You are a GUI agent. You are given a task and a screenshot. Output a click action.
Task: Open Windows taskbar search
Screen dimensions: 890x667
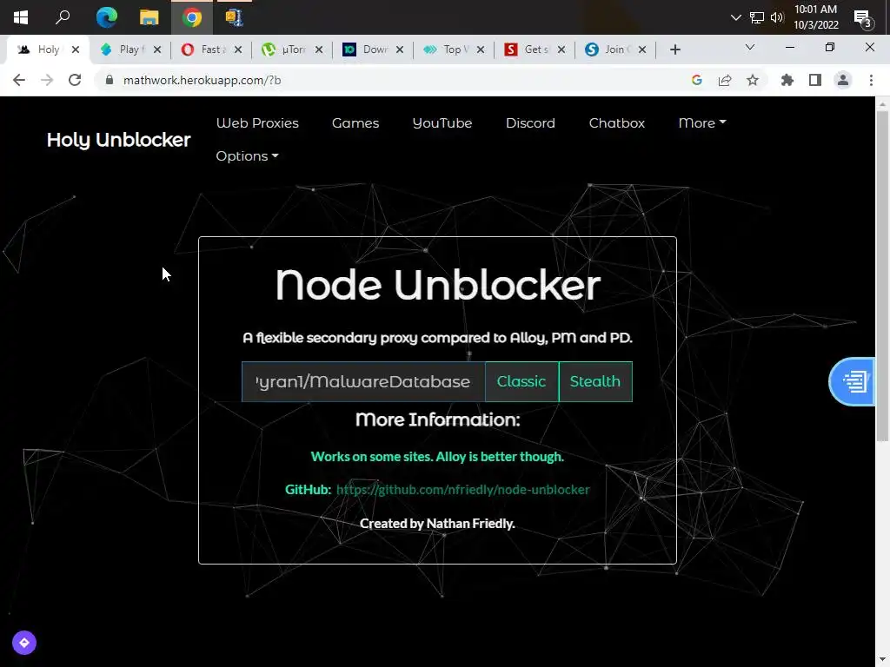click(63, 17)
